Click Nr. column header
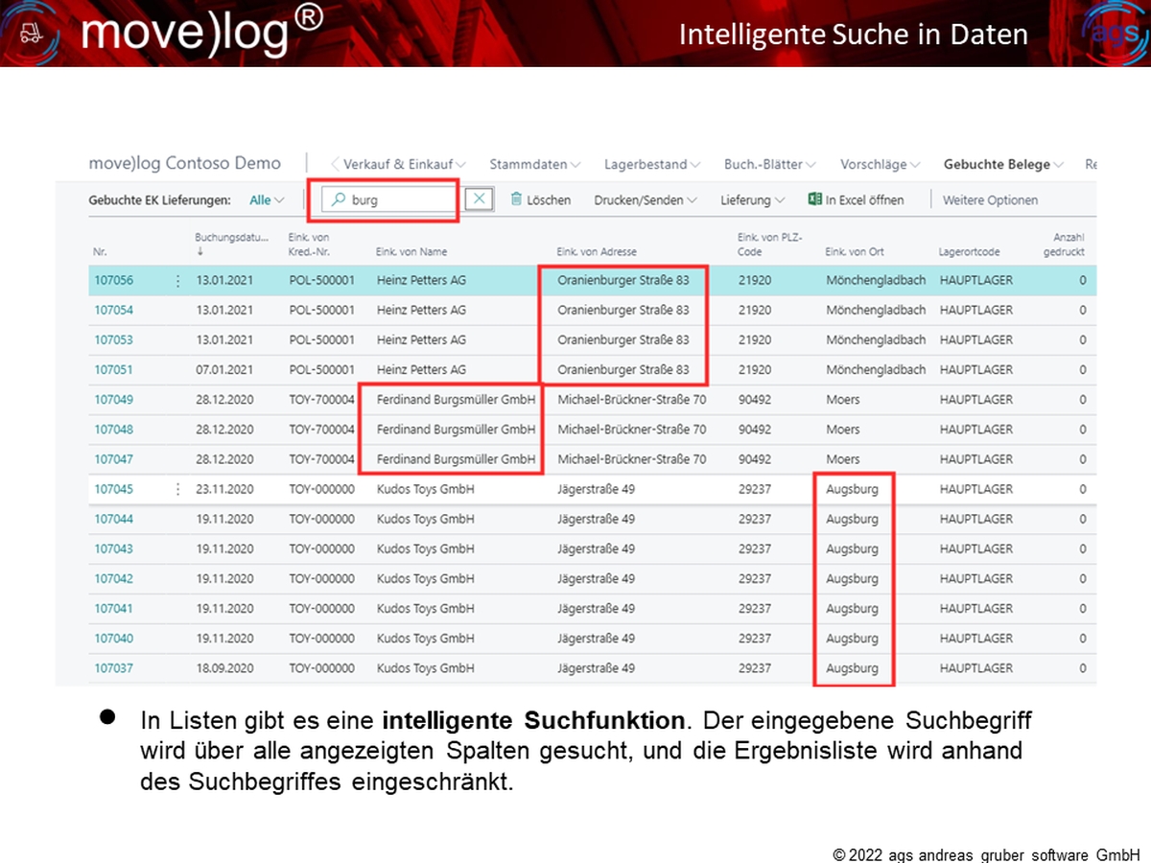This screenshot has width=1151, height=863. pyautogui.click(x=100, y=252)
